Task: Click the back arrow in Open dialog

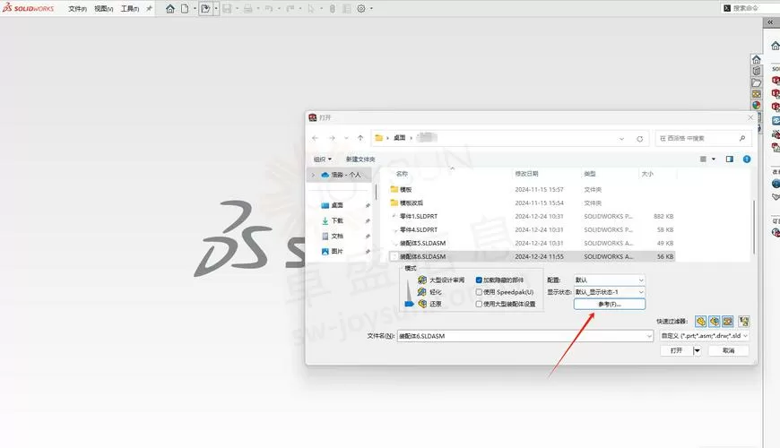Action: pos(316,138)
